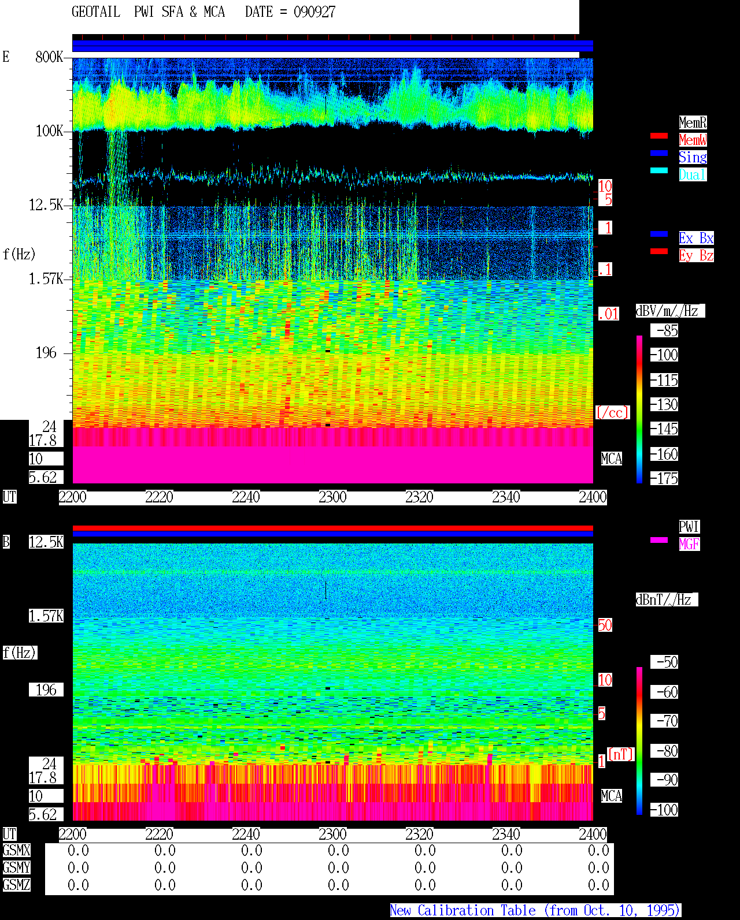The height and width of the screenshot is (920, 740).
Task: Click the blue Sing legend swatch
Action: pyautogui.click(x=659, y=153)
